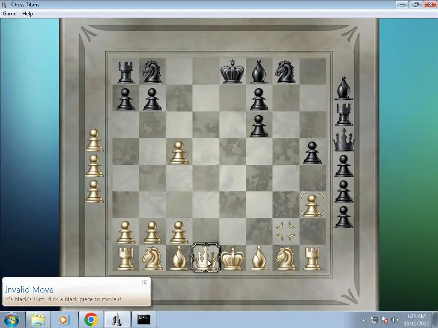Click the captured black bishop beside the board
Image resolution: width=438 pixels, height=328 pixels.
344,88
